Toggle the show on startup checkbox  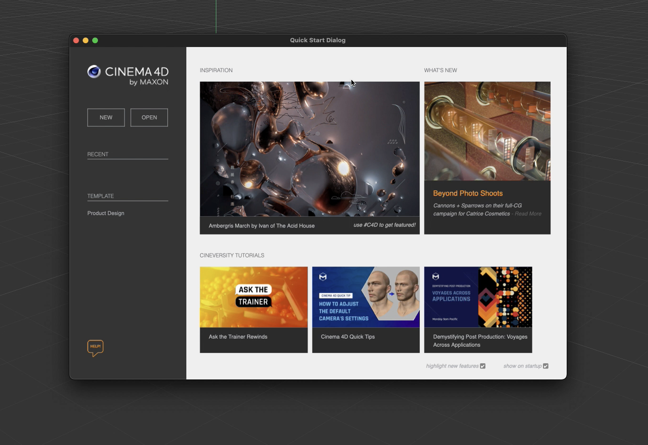(x=546, y=366)
